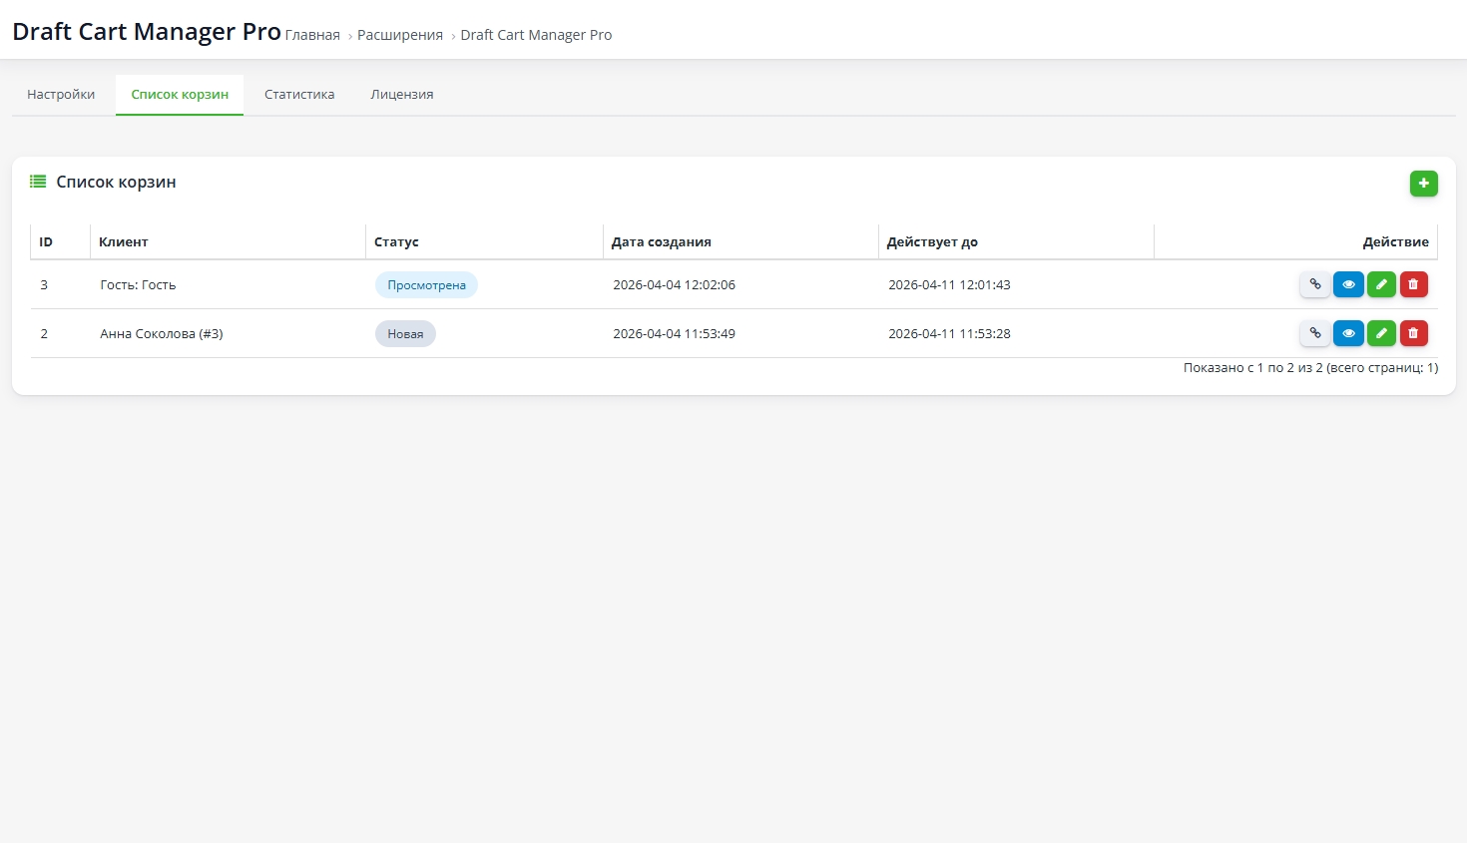Click the Новая status badge

click(405, 334)
